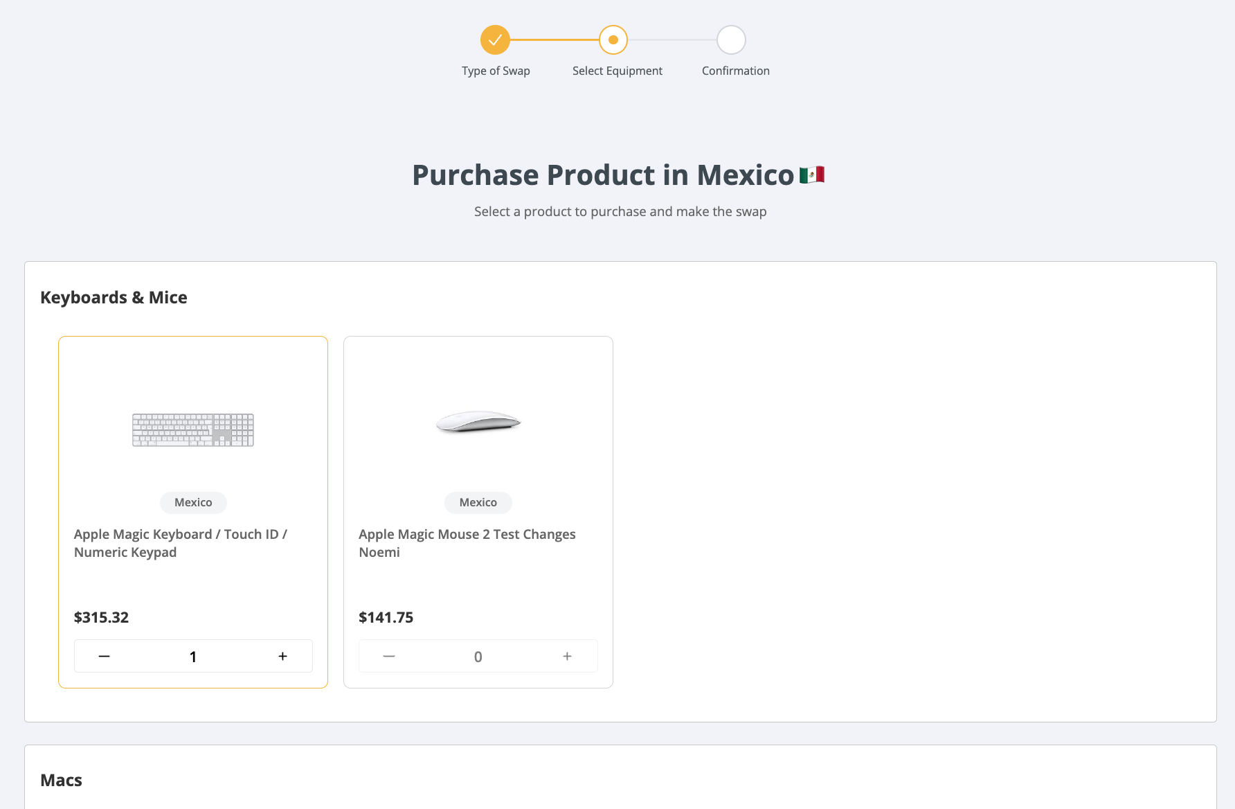Click the Select Equipment step circle
This screenshot has height=809, width=1235.
(x=613, y=40)
